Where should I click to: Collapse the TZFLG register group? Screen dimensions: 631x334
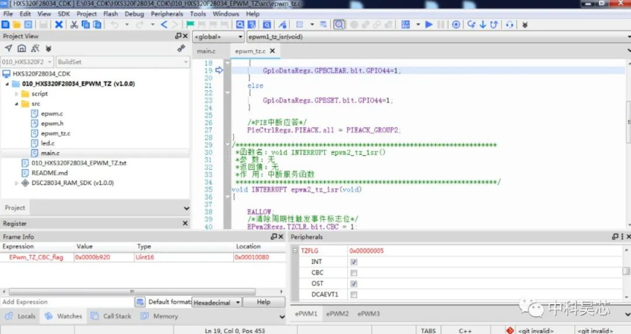coord(295,250)
